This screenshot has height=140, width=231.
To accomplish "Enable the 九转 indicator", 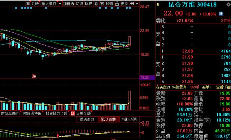I will click(35, 4).
